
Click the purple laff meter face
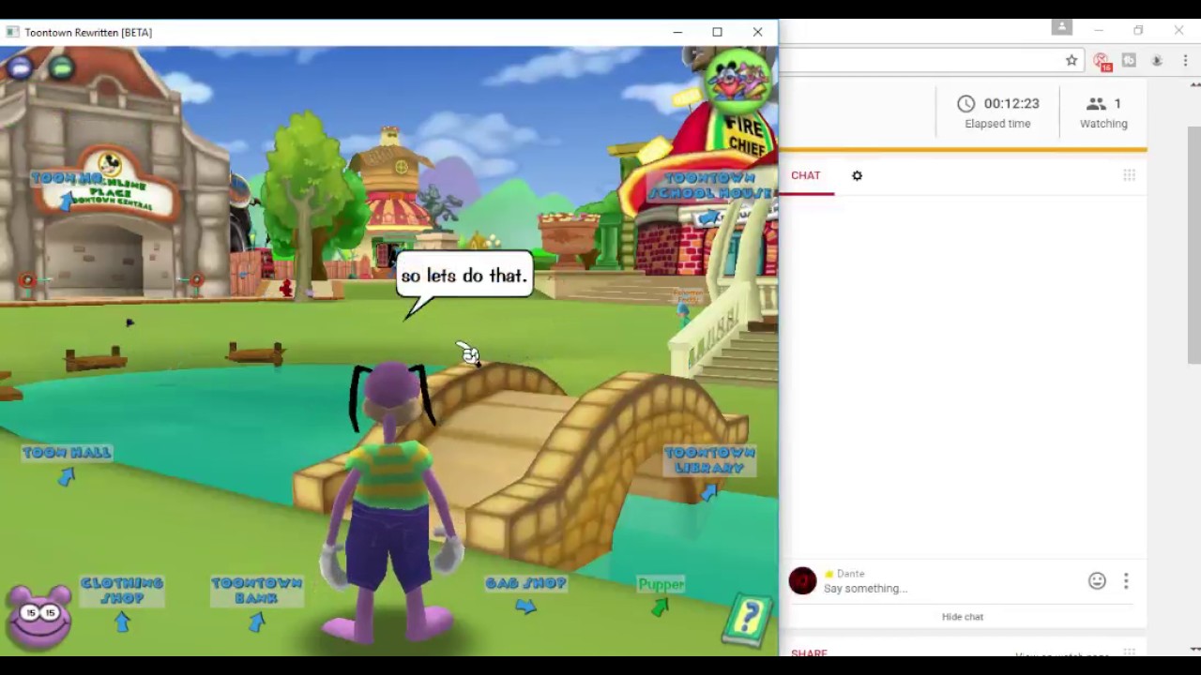41,616
